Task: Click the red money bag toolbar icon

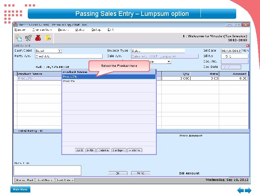Action: point(38,38)
